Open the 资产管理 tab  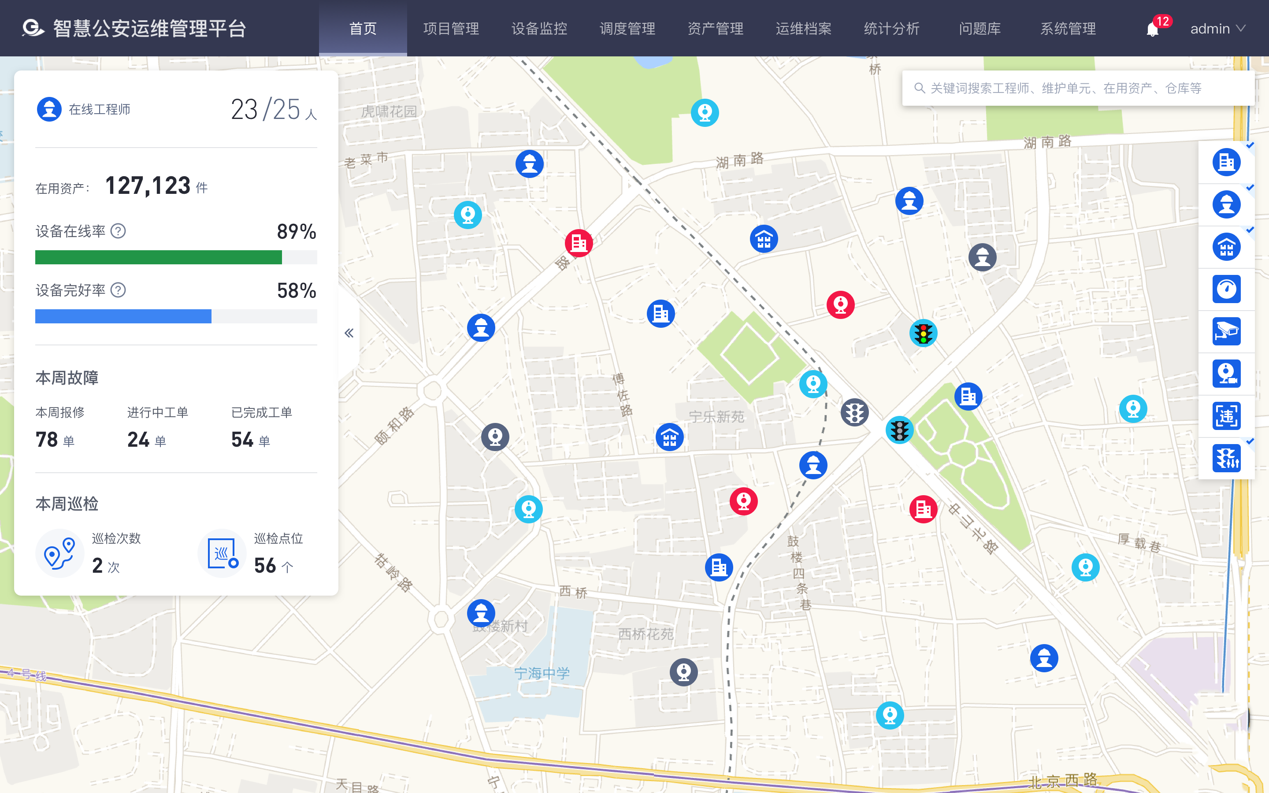tap(715, 28)
